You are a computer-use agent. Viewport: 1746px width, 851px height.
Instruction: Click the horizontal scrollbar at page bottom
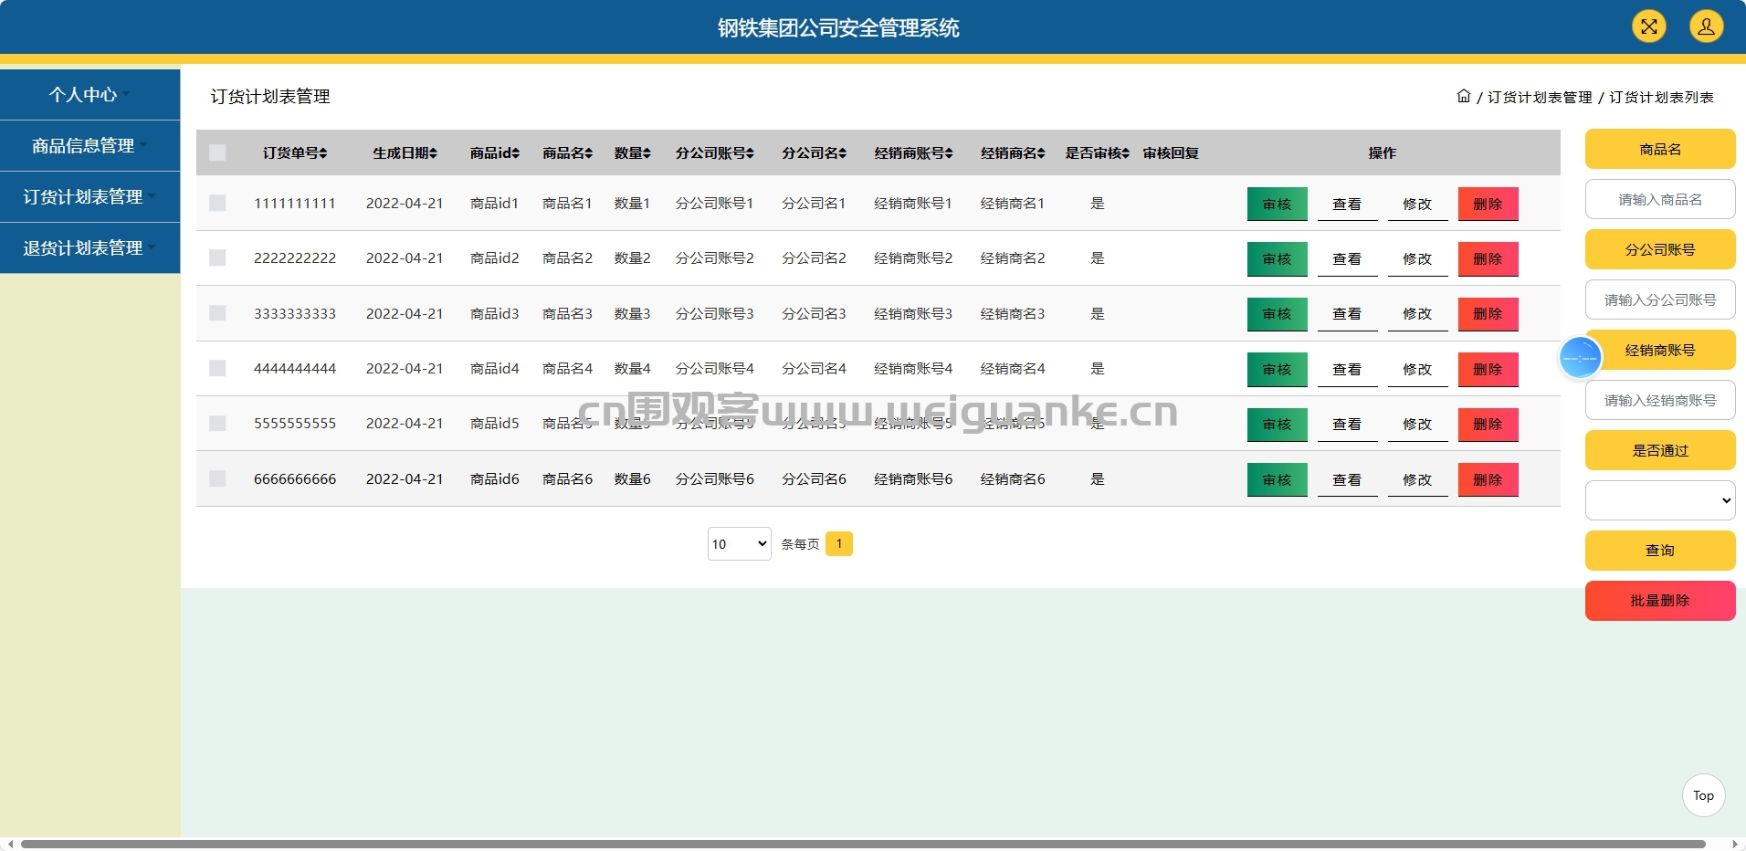(x=863, y=844)
